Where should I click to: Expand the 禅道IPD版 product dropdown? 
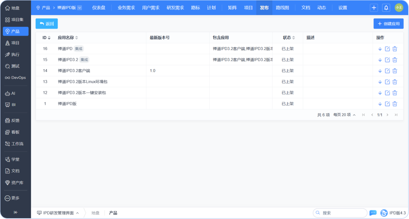(x=79, y=8)
